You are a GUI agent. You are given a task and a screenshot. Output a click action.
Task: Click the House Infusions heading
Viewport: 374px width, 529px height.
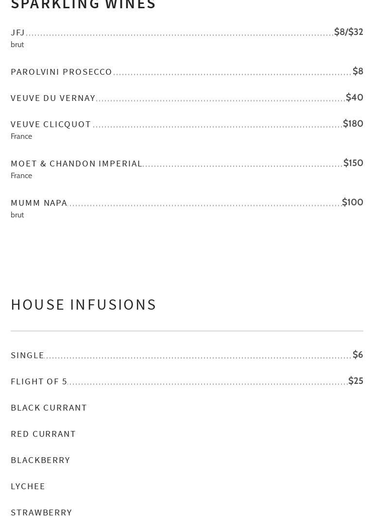click(84, 305)
